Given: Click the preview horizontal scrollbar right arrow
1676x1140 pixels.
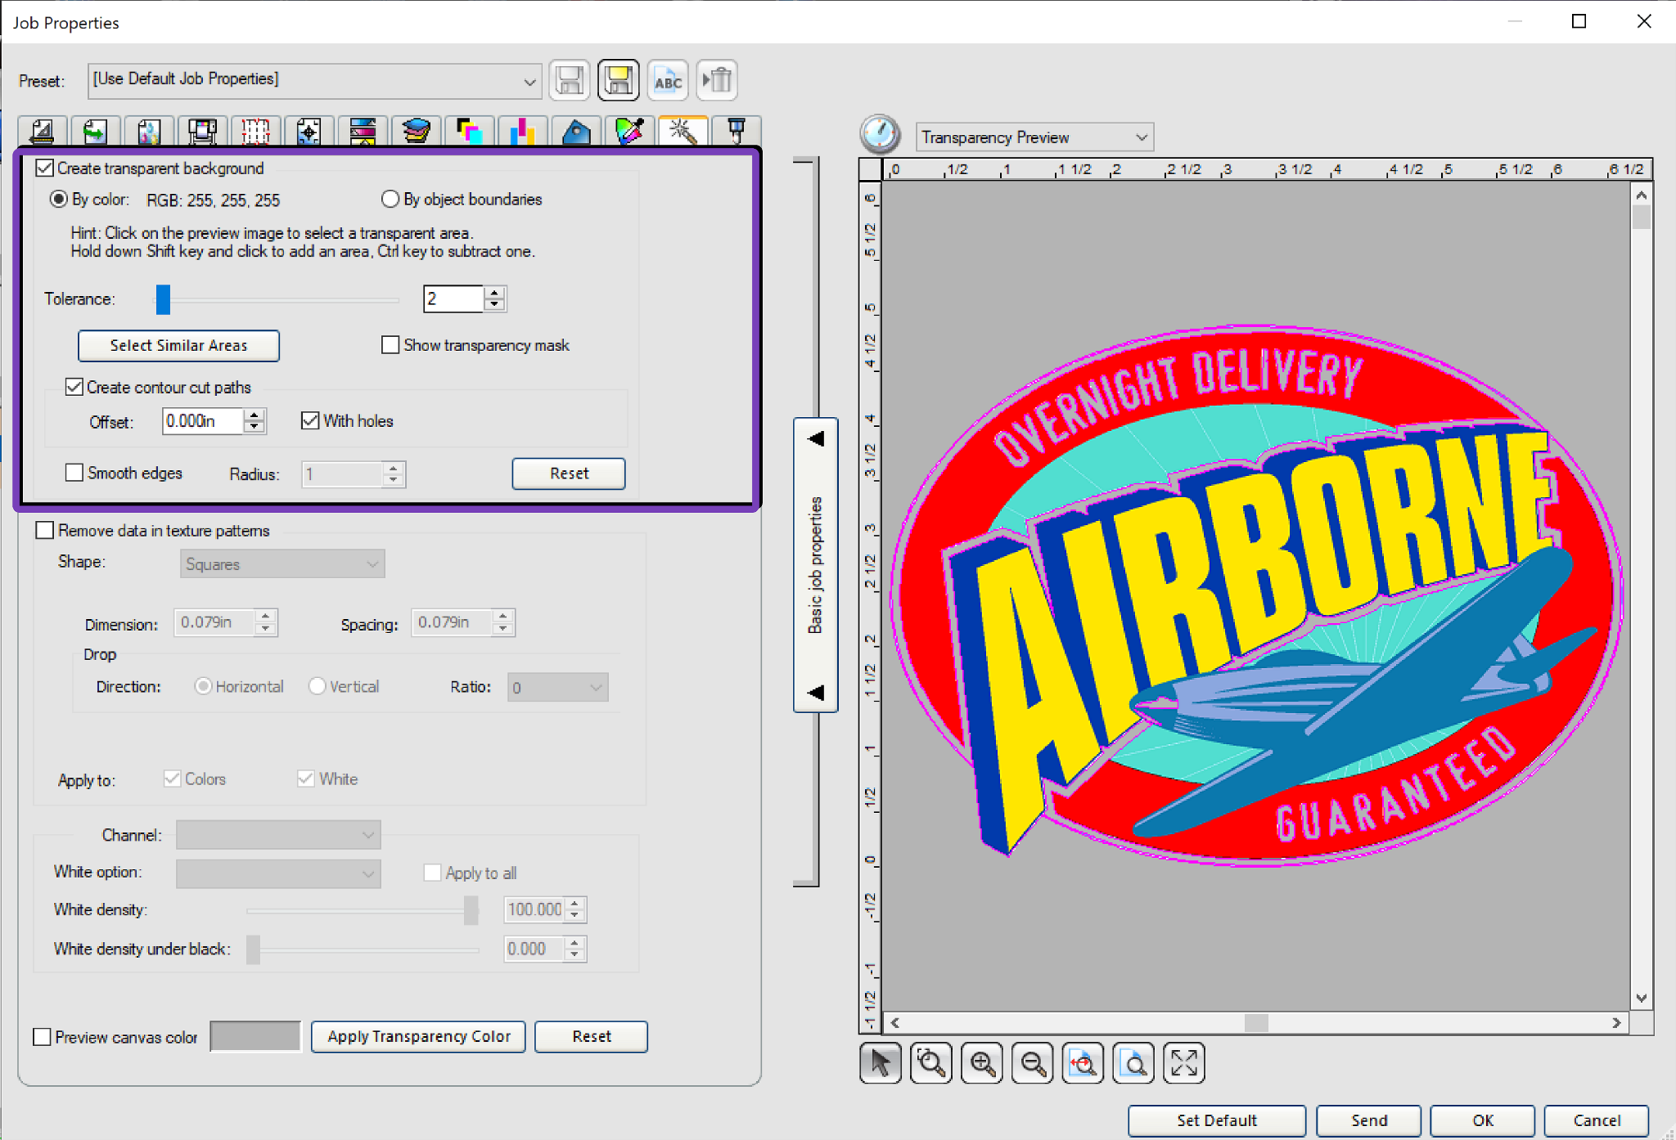Looking at the screenshot, I should tap(1616, 1023).
